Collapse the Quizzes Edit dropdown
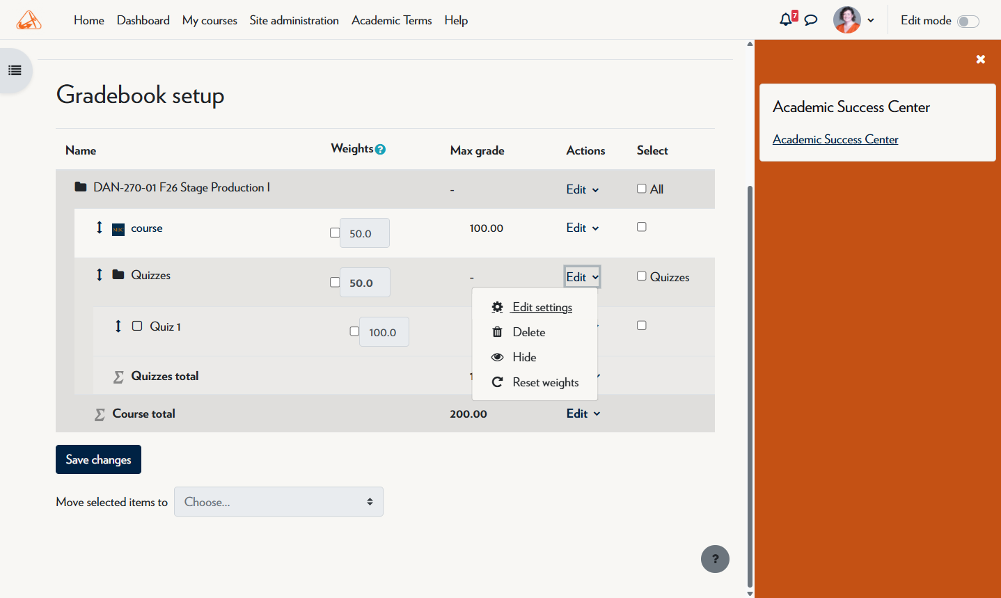1001x598 pixels. coord(583,277)
